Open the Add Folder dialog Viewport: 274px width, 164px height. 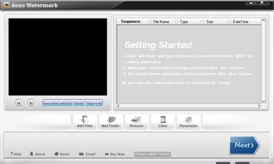coord(111,122)
